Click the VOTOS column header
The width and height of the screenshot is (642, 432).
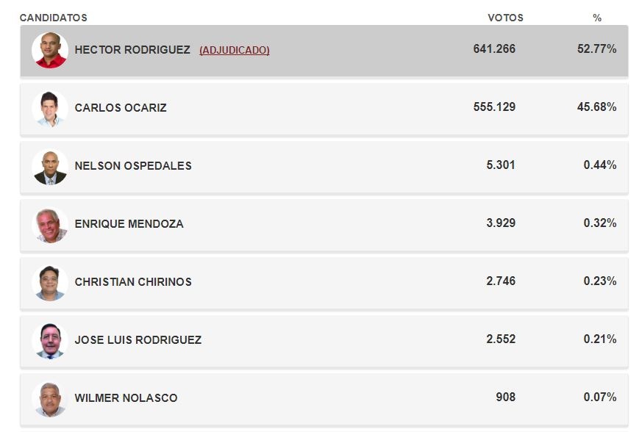505,18
